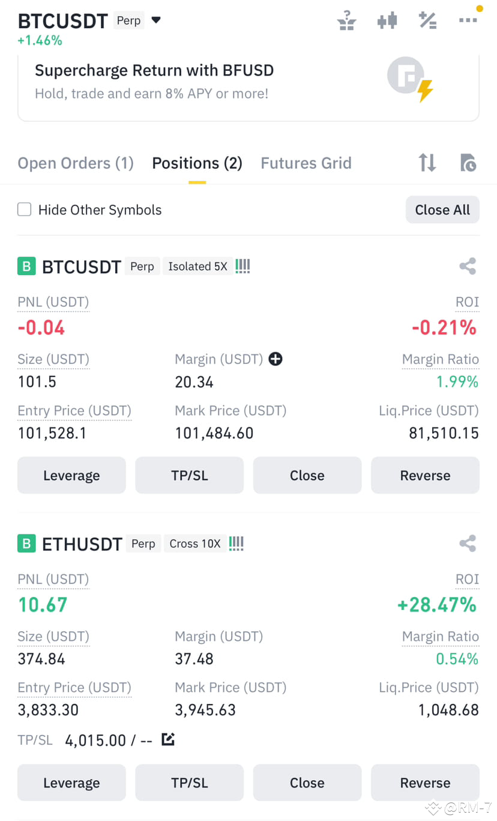Open the candlestick chart icon
The width and height of the screenshot is (497, 821).
pos(387,21)
